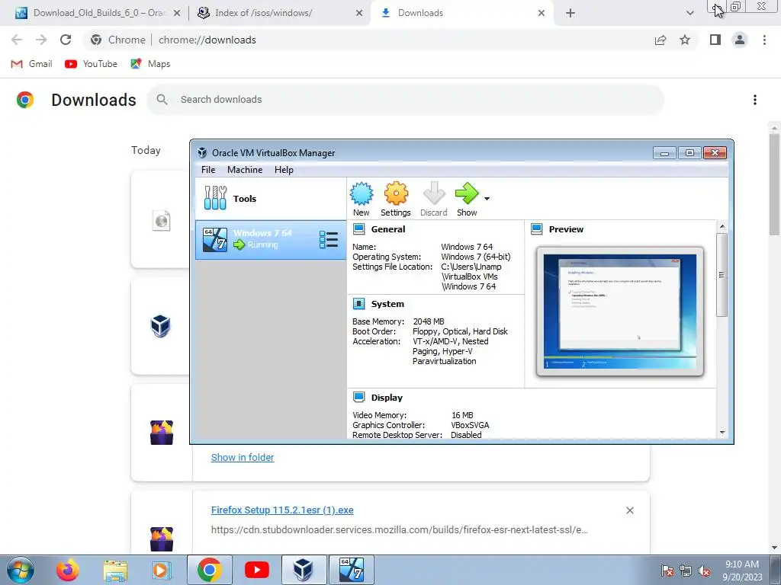Open the Chrome profile icon
This screenshot has width=781, height=585.
point(740,40)
